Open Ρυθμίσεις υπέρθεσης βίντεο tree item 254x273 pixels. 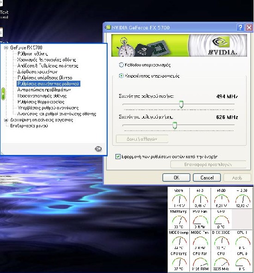click(x=45, y=77)
